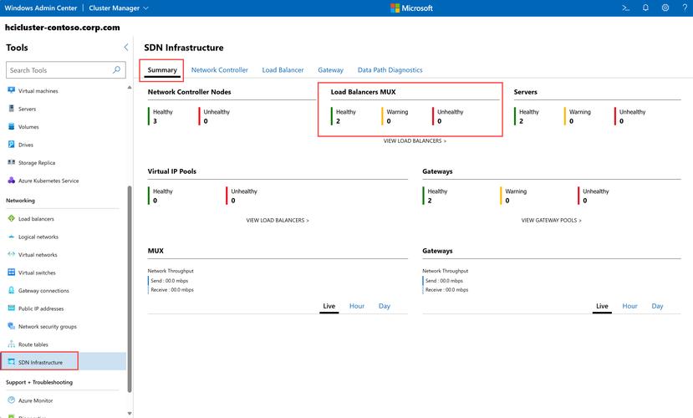Select Hour view for MUX throughput
693x418 pixels.
click(357, 306)
